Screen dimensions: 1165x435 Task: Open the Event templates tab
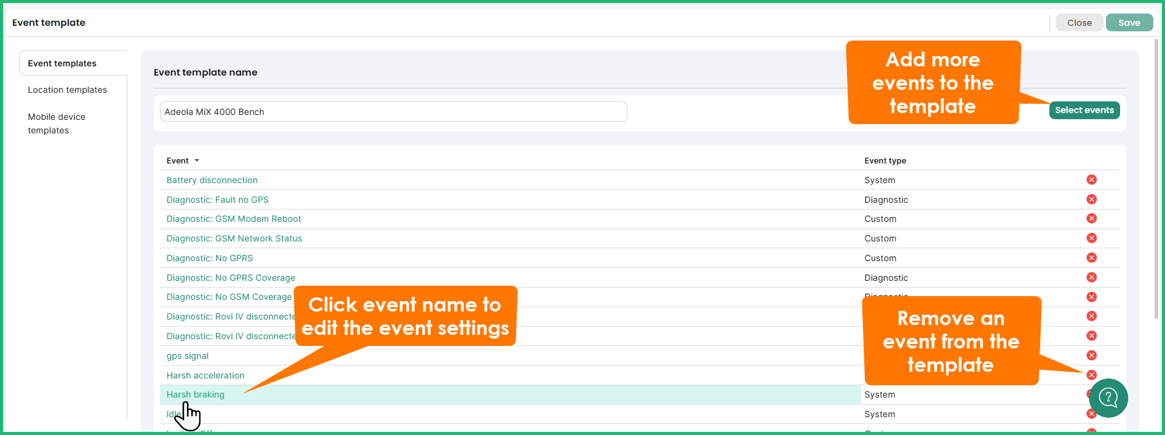[x=62, y=63]
